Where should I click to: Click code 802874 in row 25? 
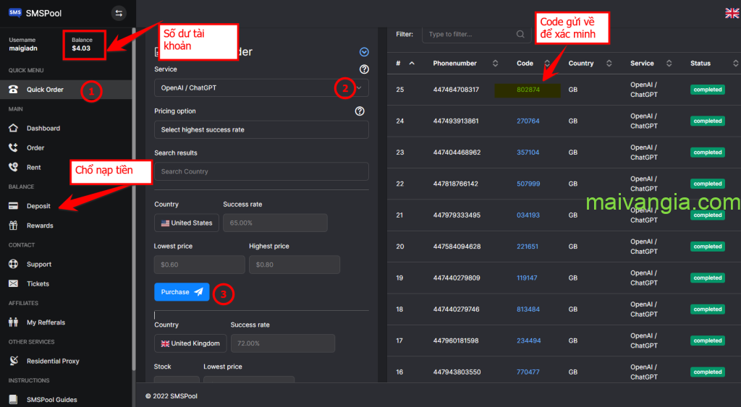[x=528, y=89]
